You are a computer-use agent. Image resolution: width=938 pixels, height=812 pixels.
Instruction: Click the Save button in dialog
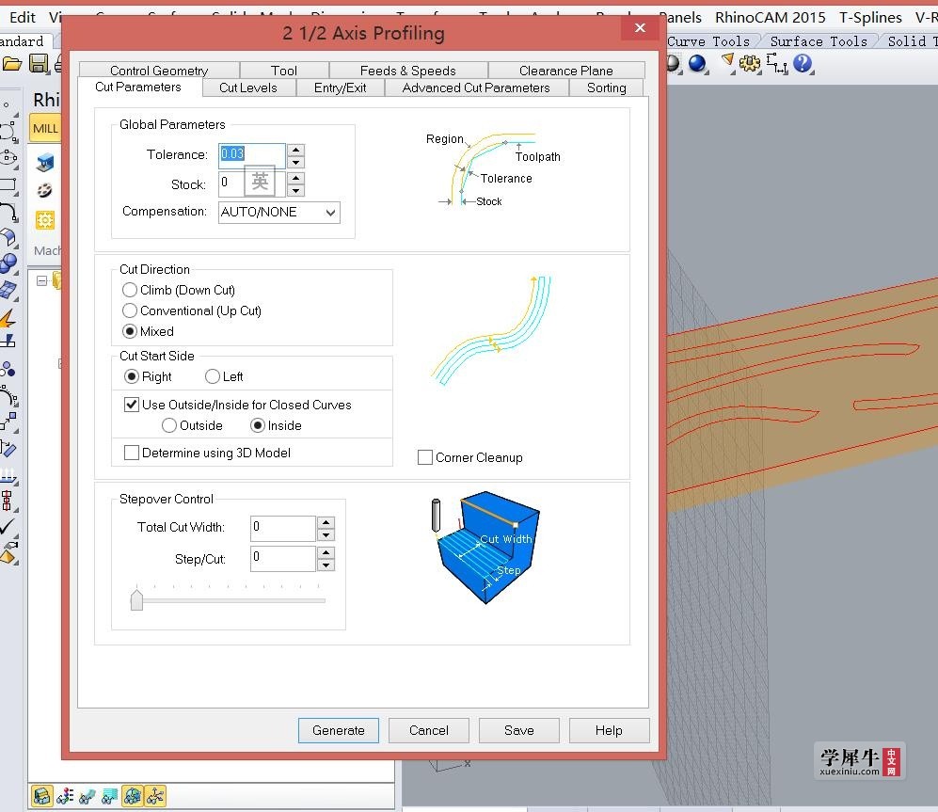[x=519, y=731]
